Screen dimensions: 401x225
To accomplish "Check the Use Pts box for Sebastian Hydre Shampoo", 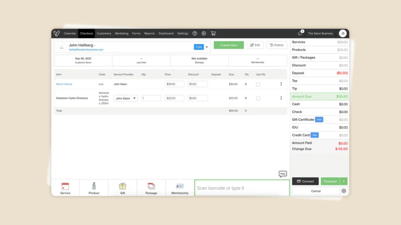I will [x=258, y=98].
